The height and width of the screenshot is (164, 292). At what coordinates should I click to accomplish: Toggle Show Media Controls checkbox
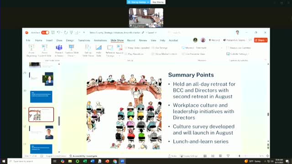(x=153, y=54)
